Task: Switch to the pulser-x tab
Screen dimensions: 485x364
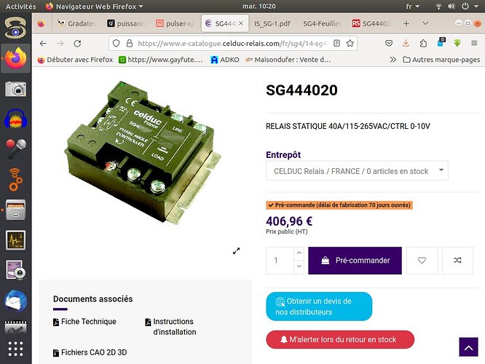Action: click(x=175, y=23)
